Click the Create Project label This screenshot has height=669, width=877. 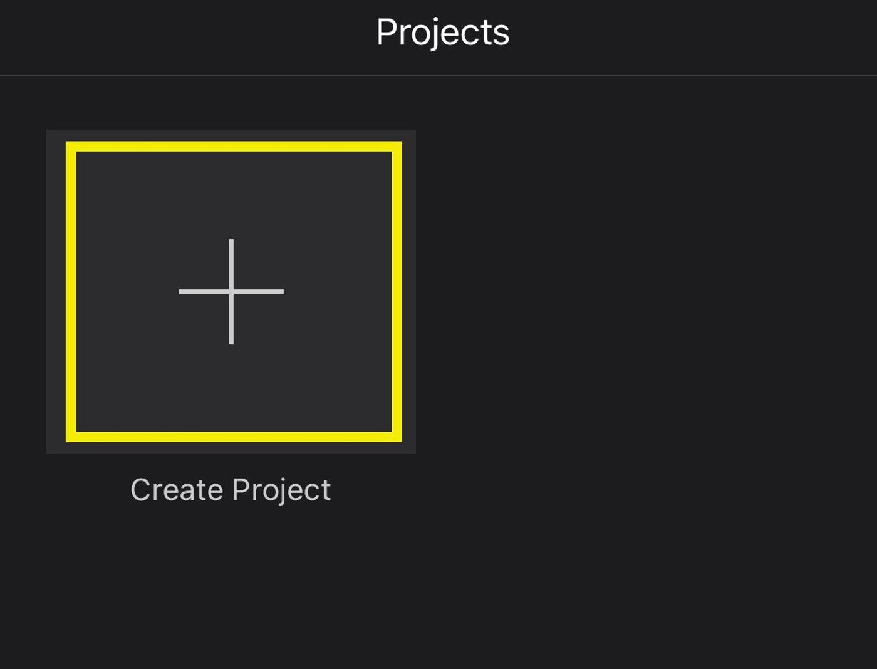(x=231, y=490)
